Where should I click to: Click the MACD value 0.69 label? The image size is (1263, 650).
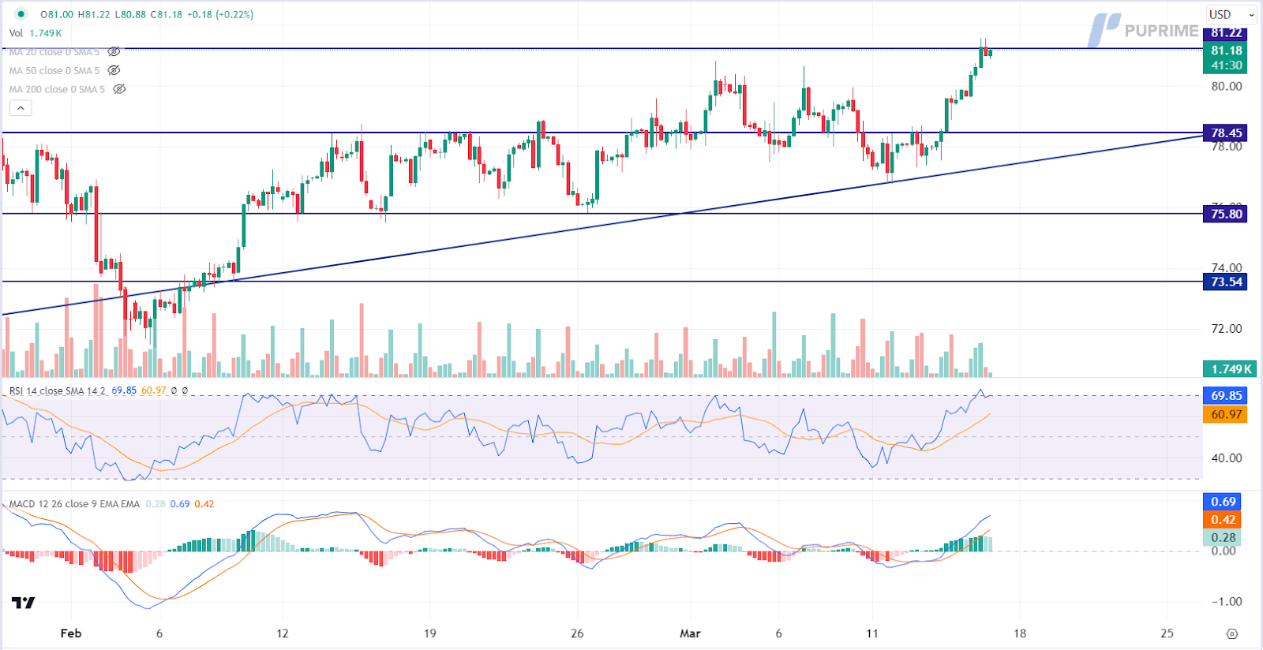coord(1223,502)
